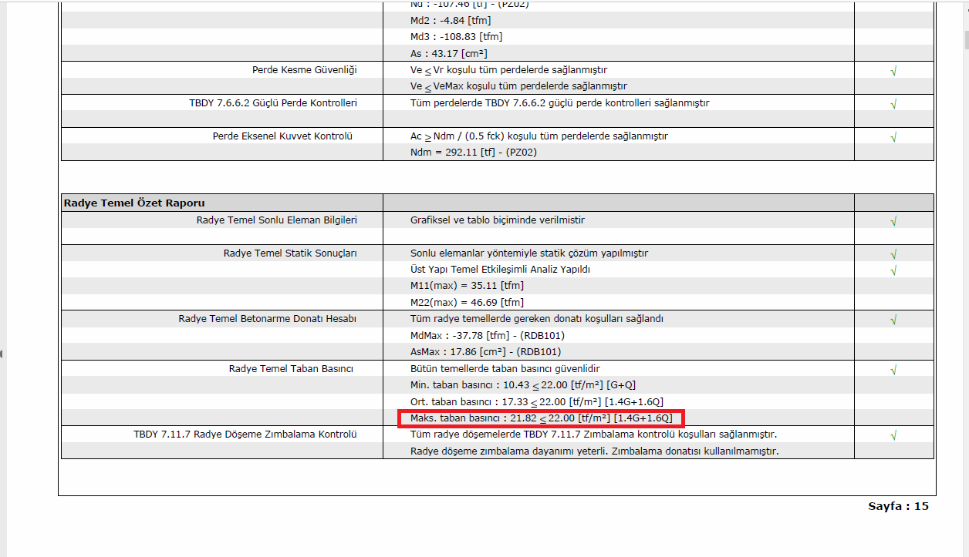Click 'TBDY 7.11.7 Radye Döşeme Zımbalama Kontrolü' label

coord(245,434)
